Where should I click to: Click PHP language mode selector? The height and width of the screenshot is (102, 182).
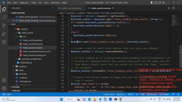[x=142, y=94]
